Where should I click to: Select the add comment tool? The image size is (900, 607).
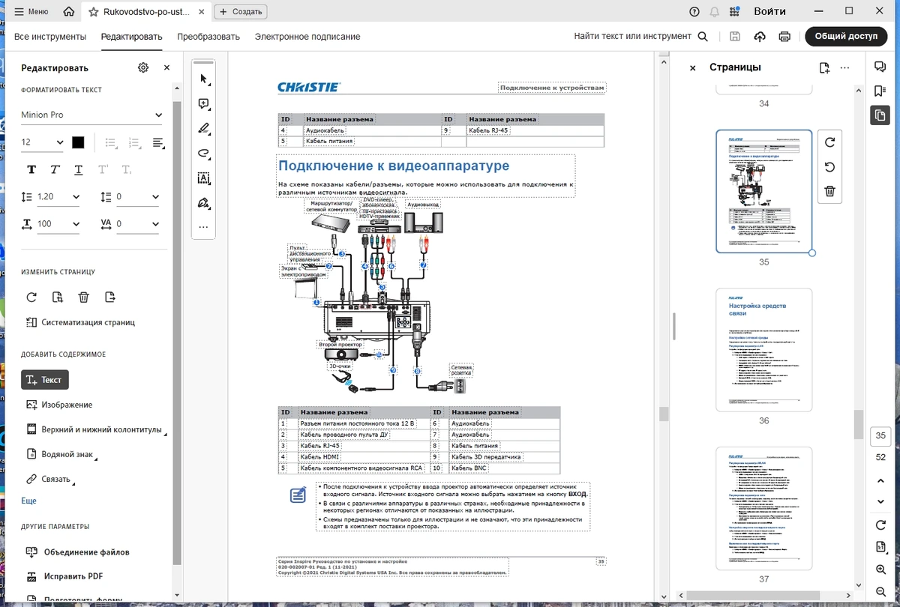tap(203, 104)
